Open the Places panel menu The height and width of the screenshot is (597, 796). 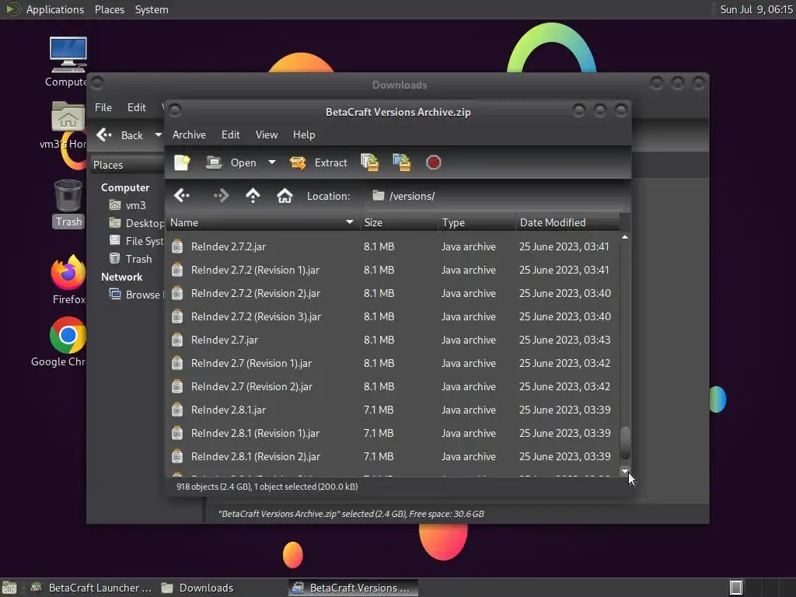[109, 9]
